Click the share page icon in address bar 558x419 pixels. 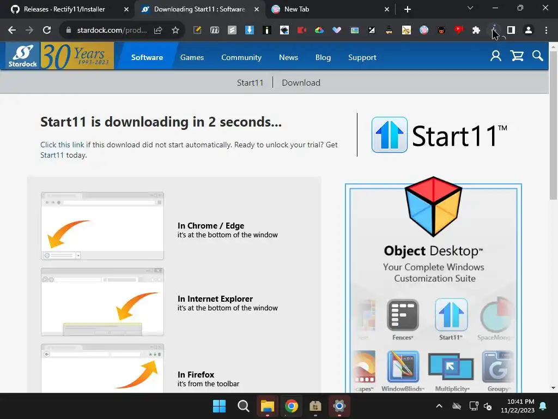[158, 31]
